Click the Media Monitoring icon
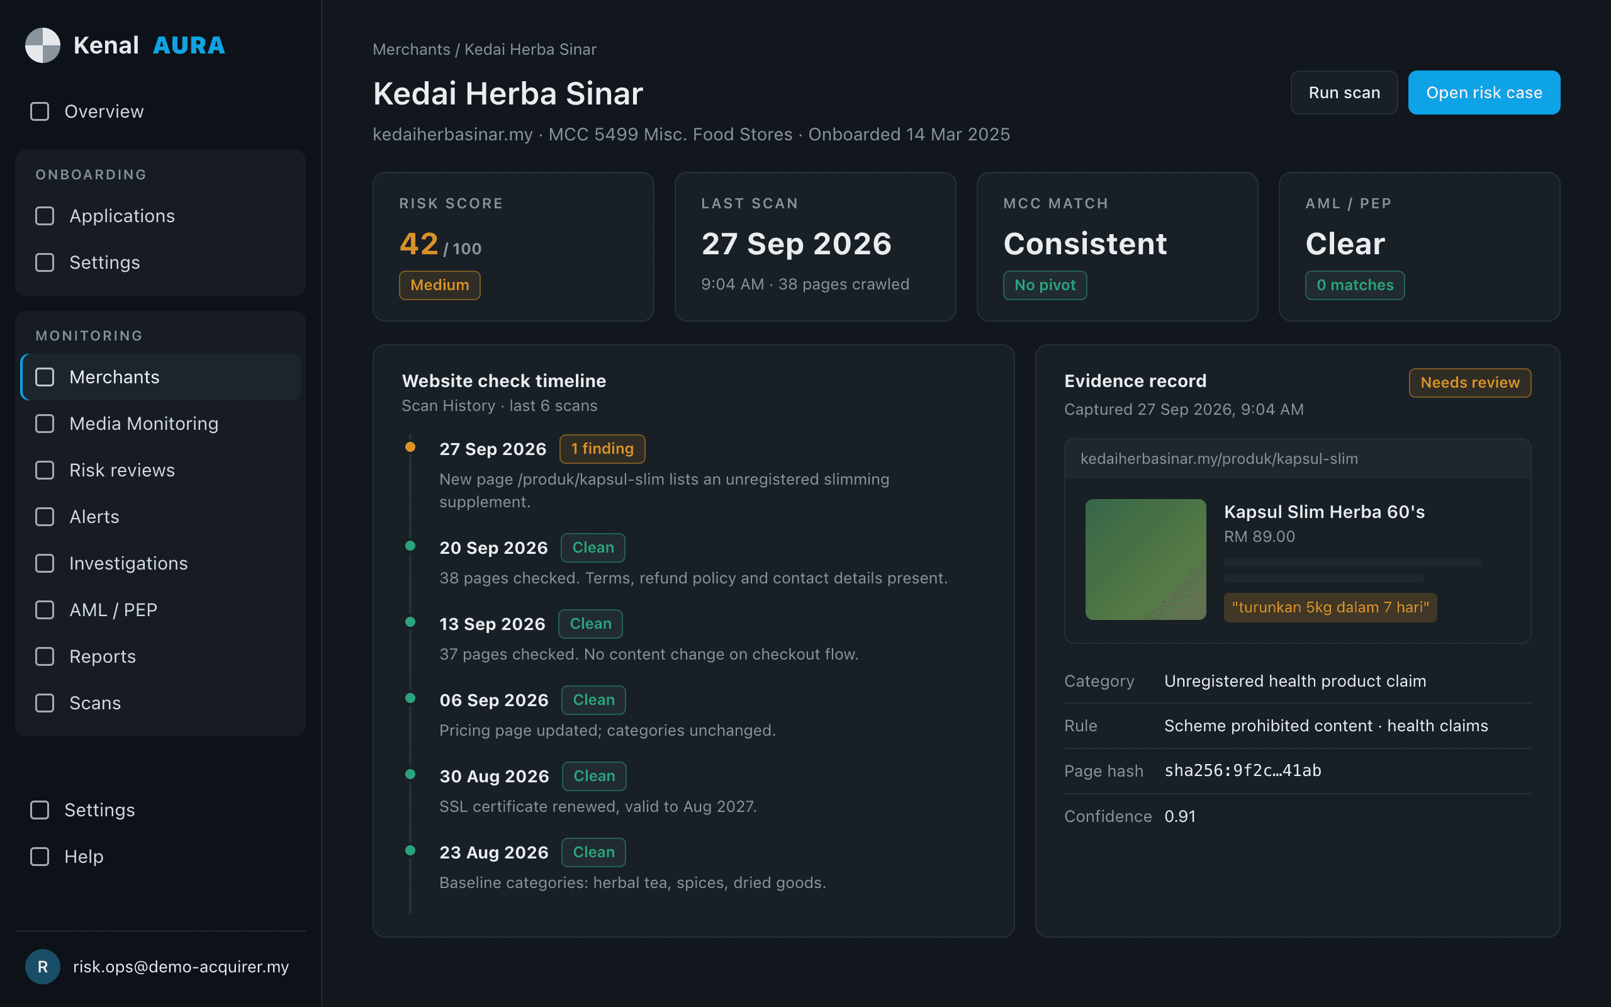This screenshot has height=1007, width=1611. pos(45,424)
